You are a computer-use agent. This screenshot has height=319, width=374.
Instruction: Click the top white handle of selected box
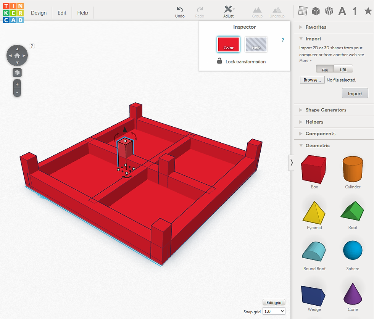click(125, 141)
